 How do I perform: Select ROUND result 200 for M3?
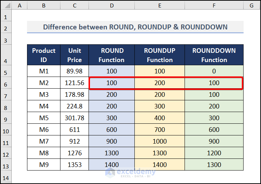(x=112, y=94)
